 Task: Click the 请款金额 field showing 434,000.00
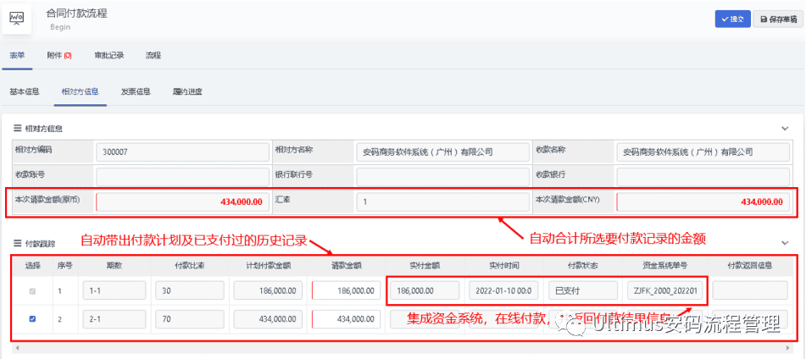[x=346, y=319]
